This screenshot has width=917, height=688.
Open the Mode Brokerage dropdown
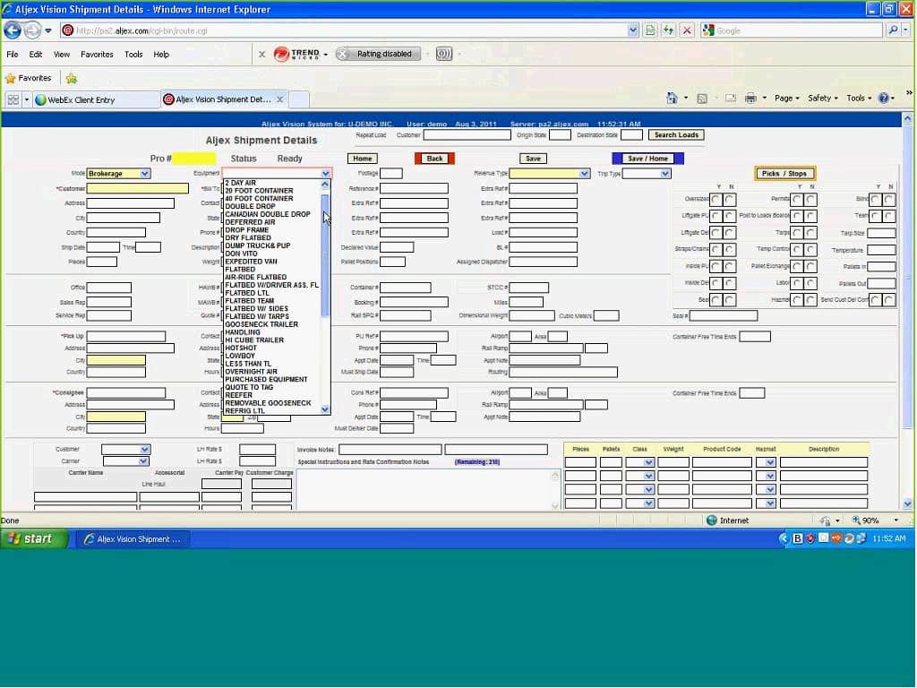click(x=119, y=174)
